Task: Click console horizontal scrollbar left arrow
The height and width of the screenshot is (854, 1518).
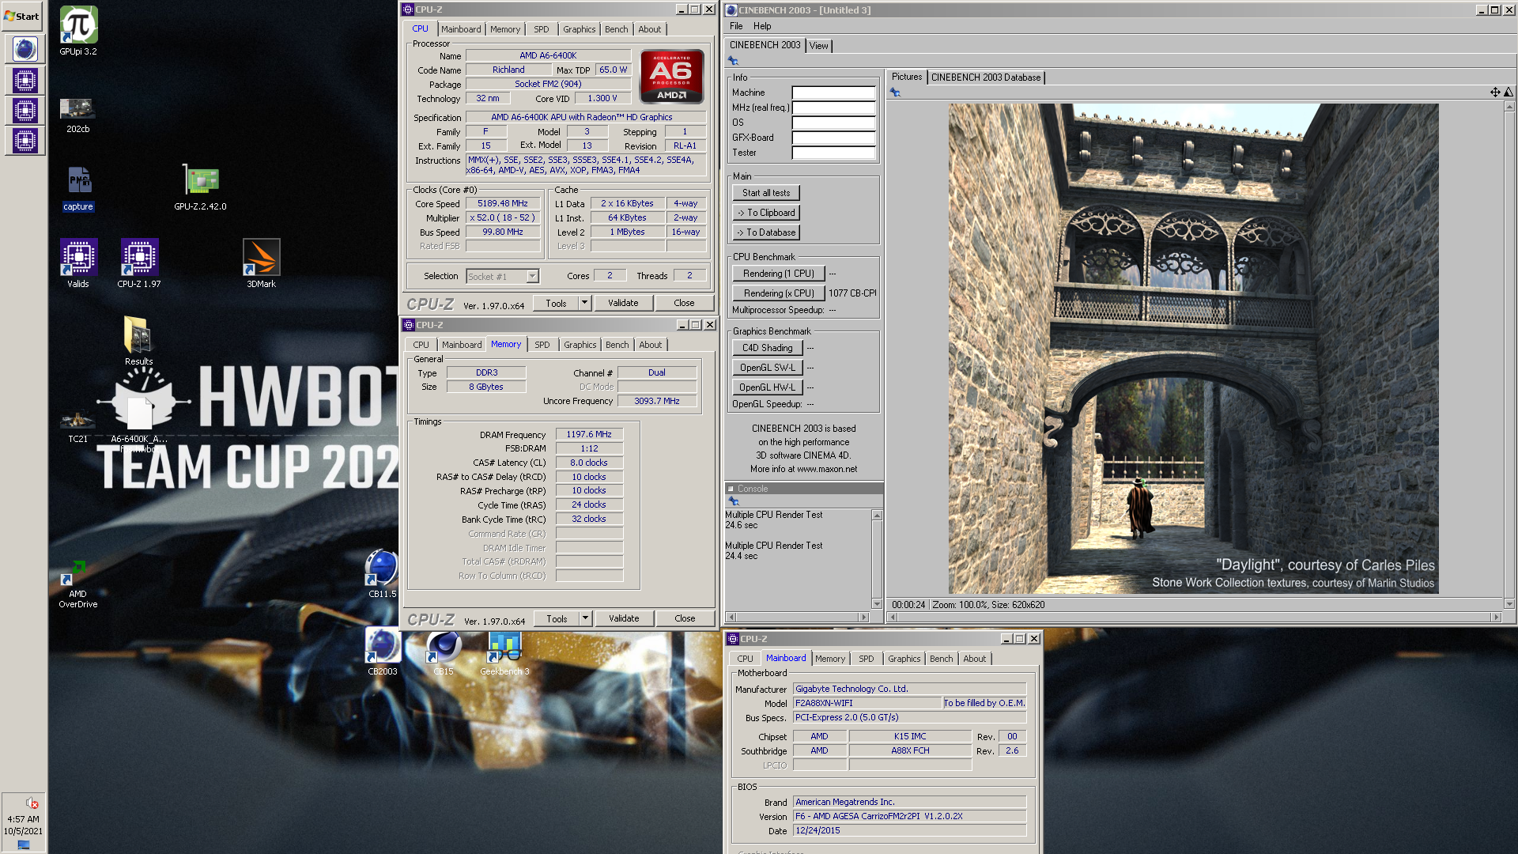Action: [x=731, y=617]
